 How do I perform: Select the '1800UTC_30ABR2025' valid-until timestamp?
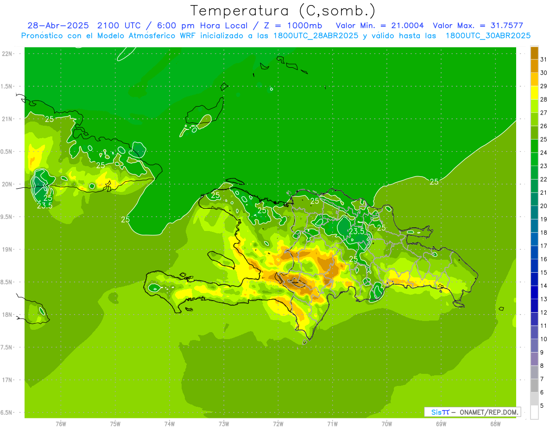(x=488, y=35)
